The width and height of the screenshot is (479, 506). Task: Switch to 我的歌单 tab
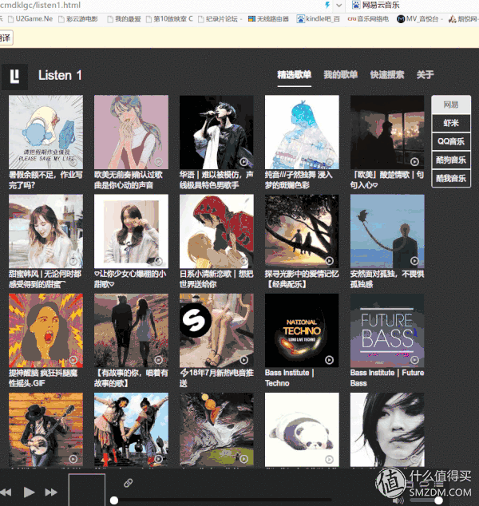point(341,75)
